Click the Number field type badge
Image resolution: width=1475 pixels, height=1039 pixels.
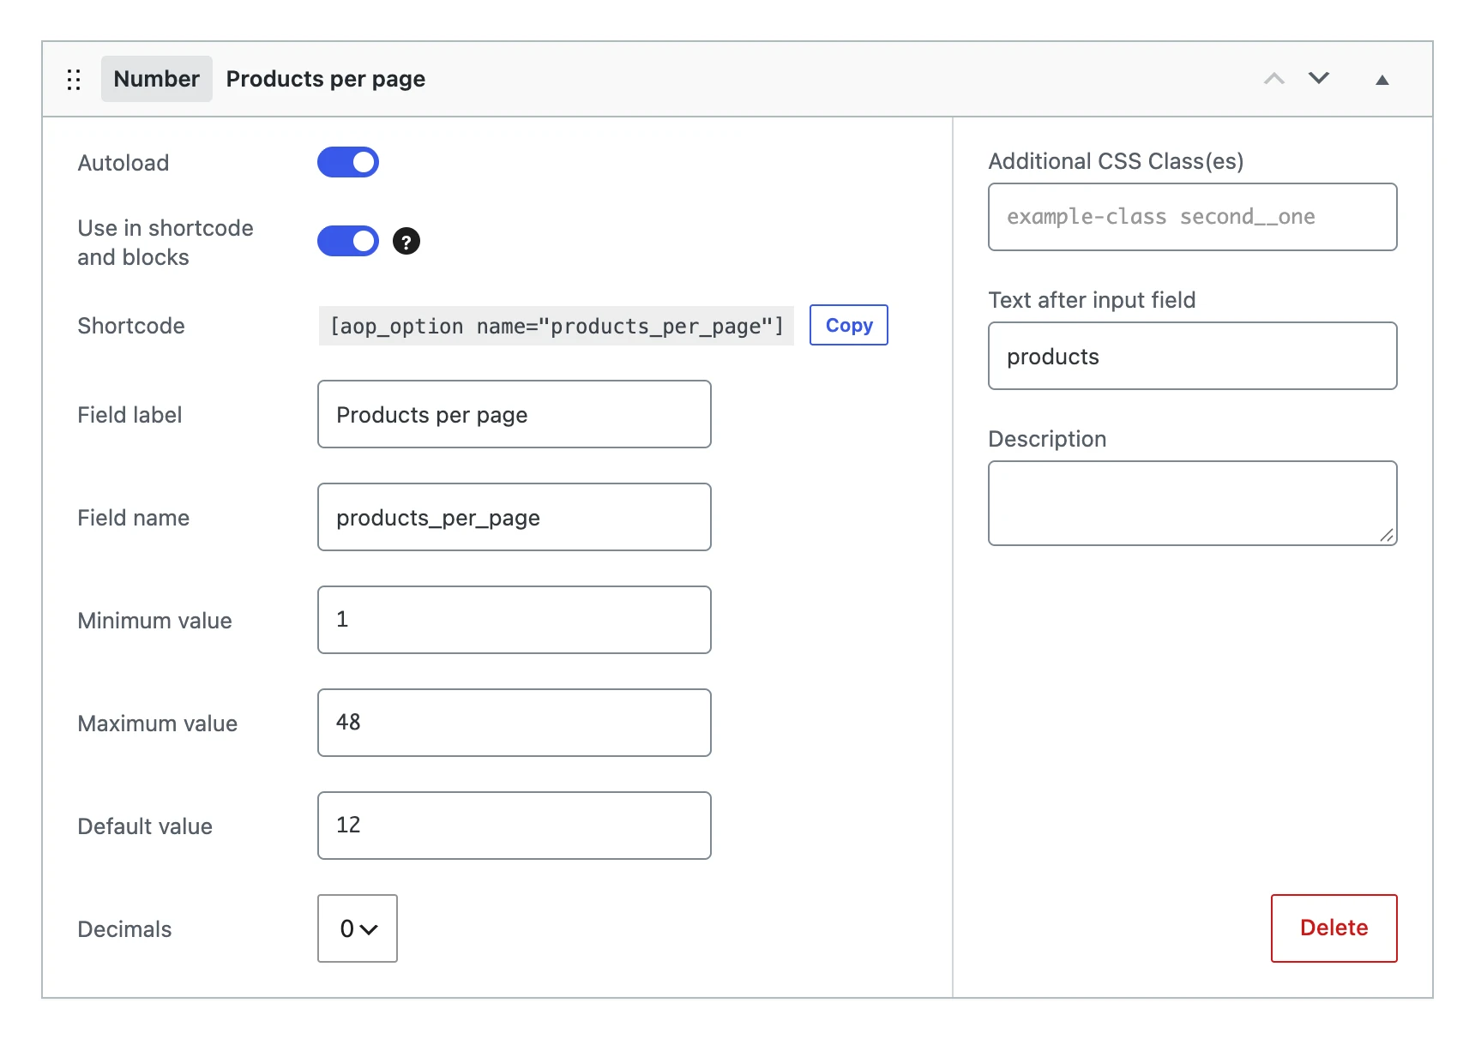[x=157, y=79]
